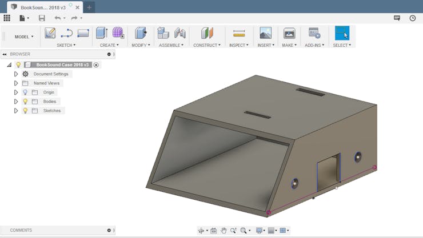Toggle the Sketches folder light bulb
This screenshot has width=423, height=238.
(x=25, y=111)
